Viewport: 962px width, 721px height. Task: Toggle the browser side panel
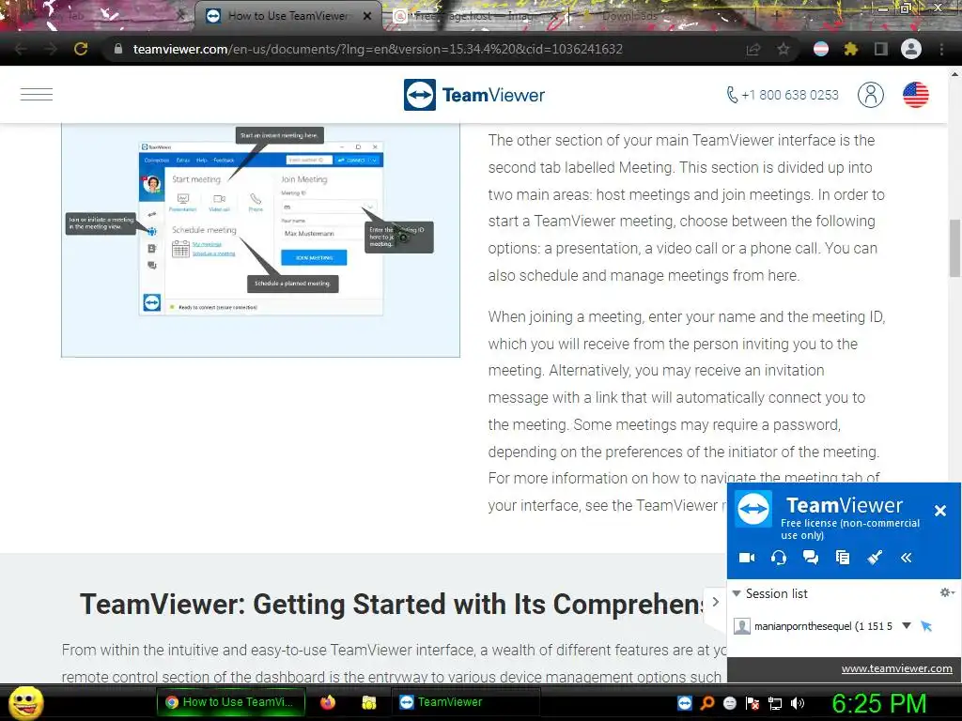[x=881, y=49]
